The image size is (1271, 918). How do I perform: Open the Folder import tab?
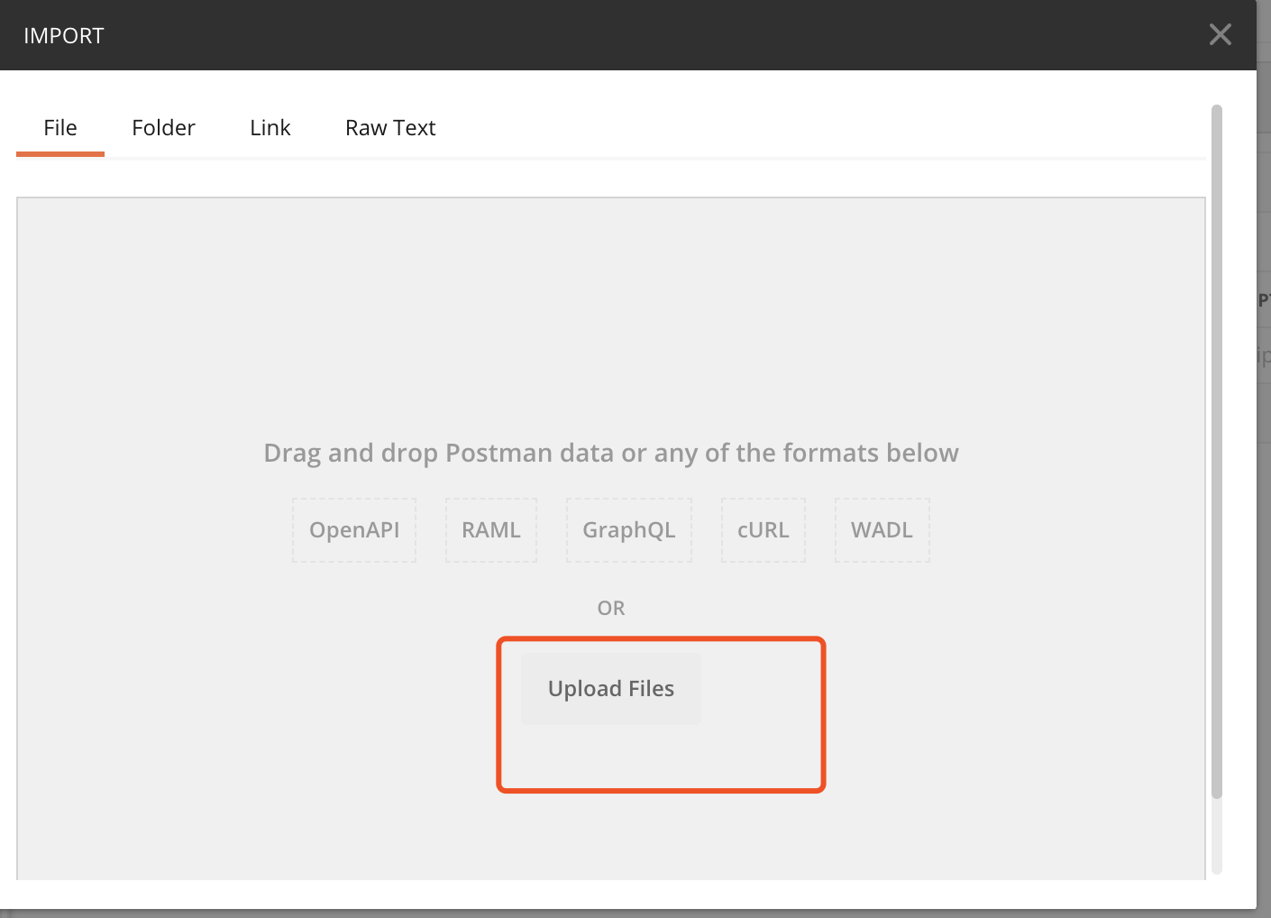(x=163, y=128)
